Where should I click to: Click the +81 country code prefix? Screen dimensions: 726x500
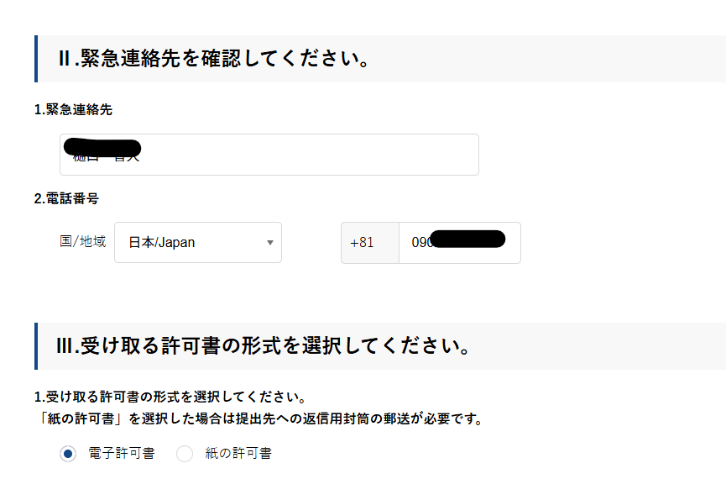tap(362, 243)
